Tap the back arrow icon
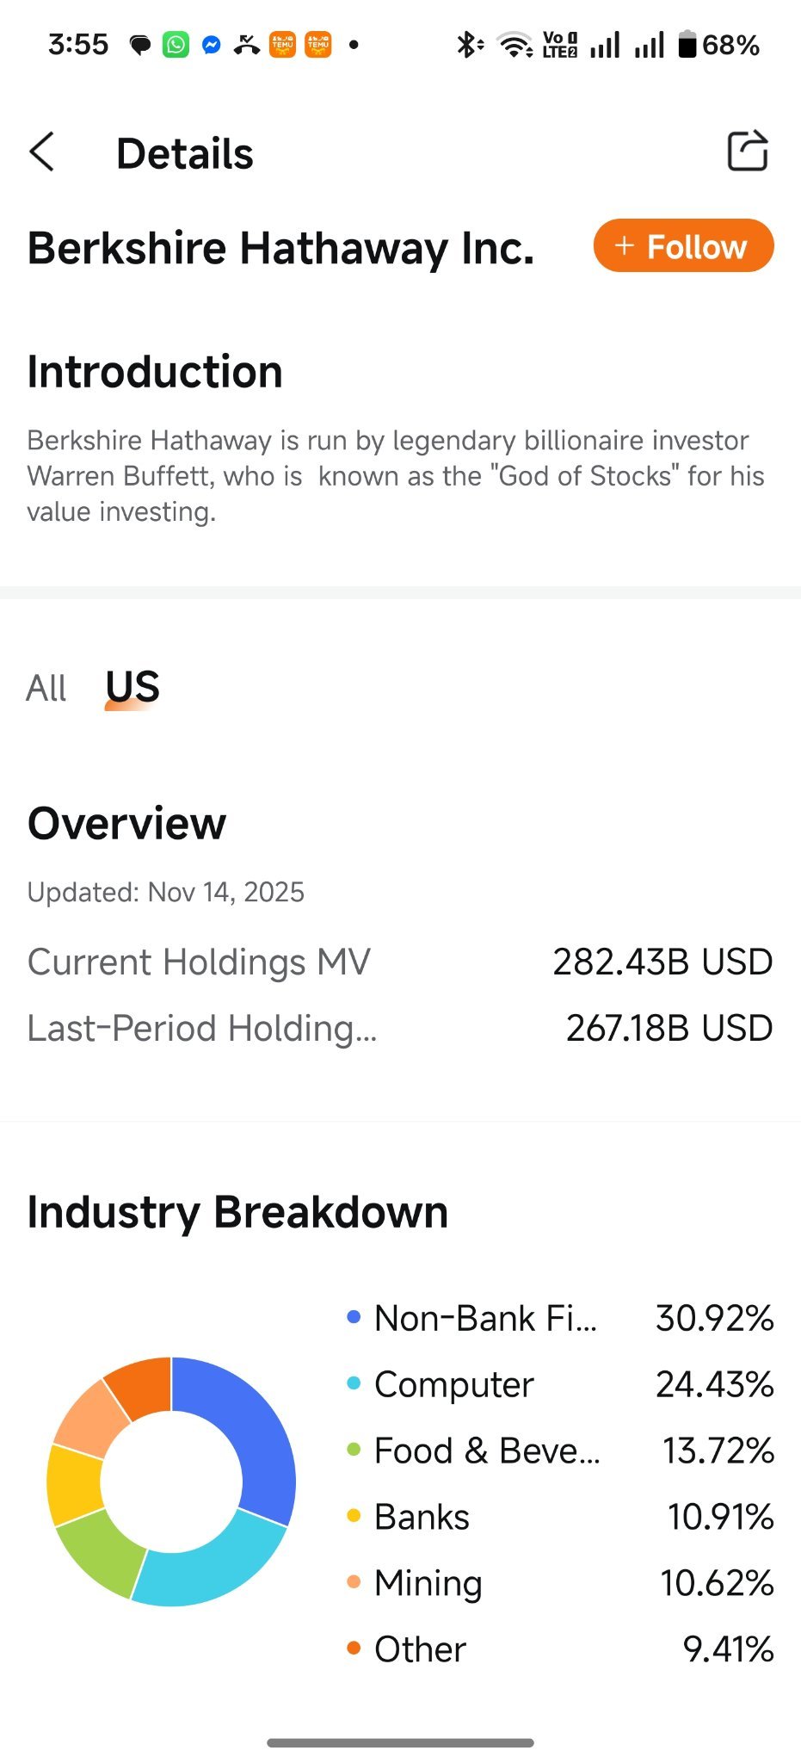801x1763 pixels. point(42,152)
